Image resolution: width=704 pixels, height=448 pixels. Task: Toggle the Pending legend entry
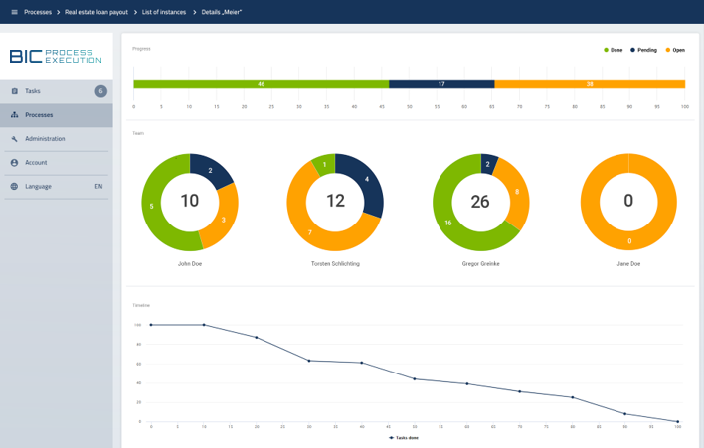tap(643, 50)
